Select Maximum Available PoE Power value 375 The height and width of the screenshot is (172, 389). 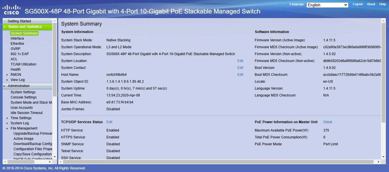(x=326, y=130)
